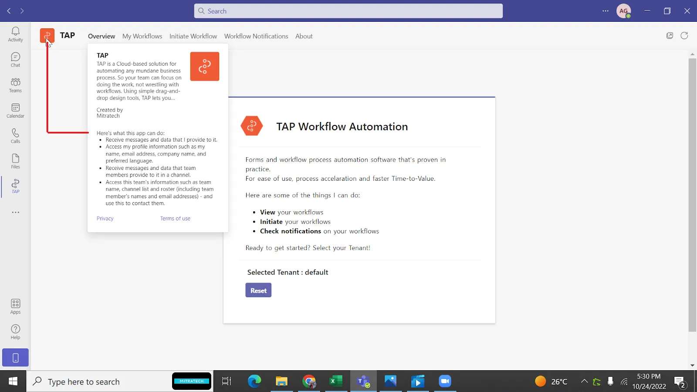
Task: Expand more apps ellipsis in sidebar
Action: coord(15,213)
